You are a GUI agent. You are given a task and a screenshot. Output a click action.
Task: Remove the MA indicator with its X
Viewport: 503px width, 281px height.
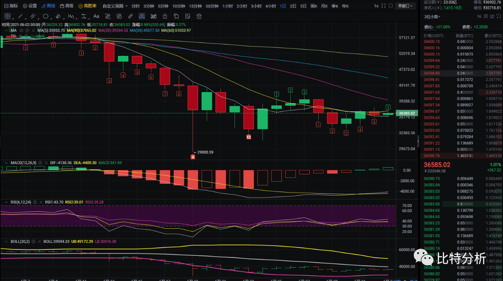click(x=33, y=30)
